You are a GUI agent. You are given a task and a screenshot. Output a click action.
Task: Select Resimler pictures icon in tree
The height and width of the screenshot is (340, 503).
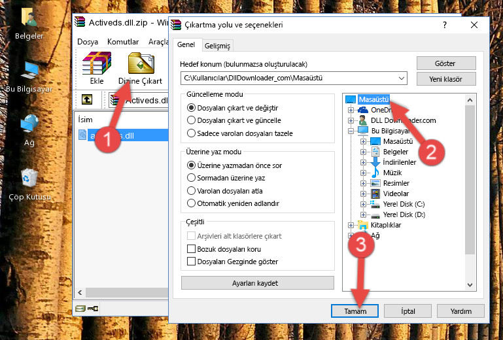coord(375,183)
